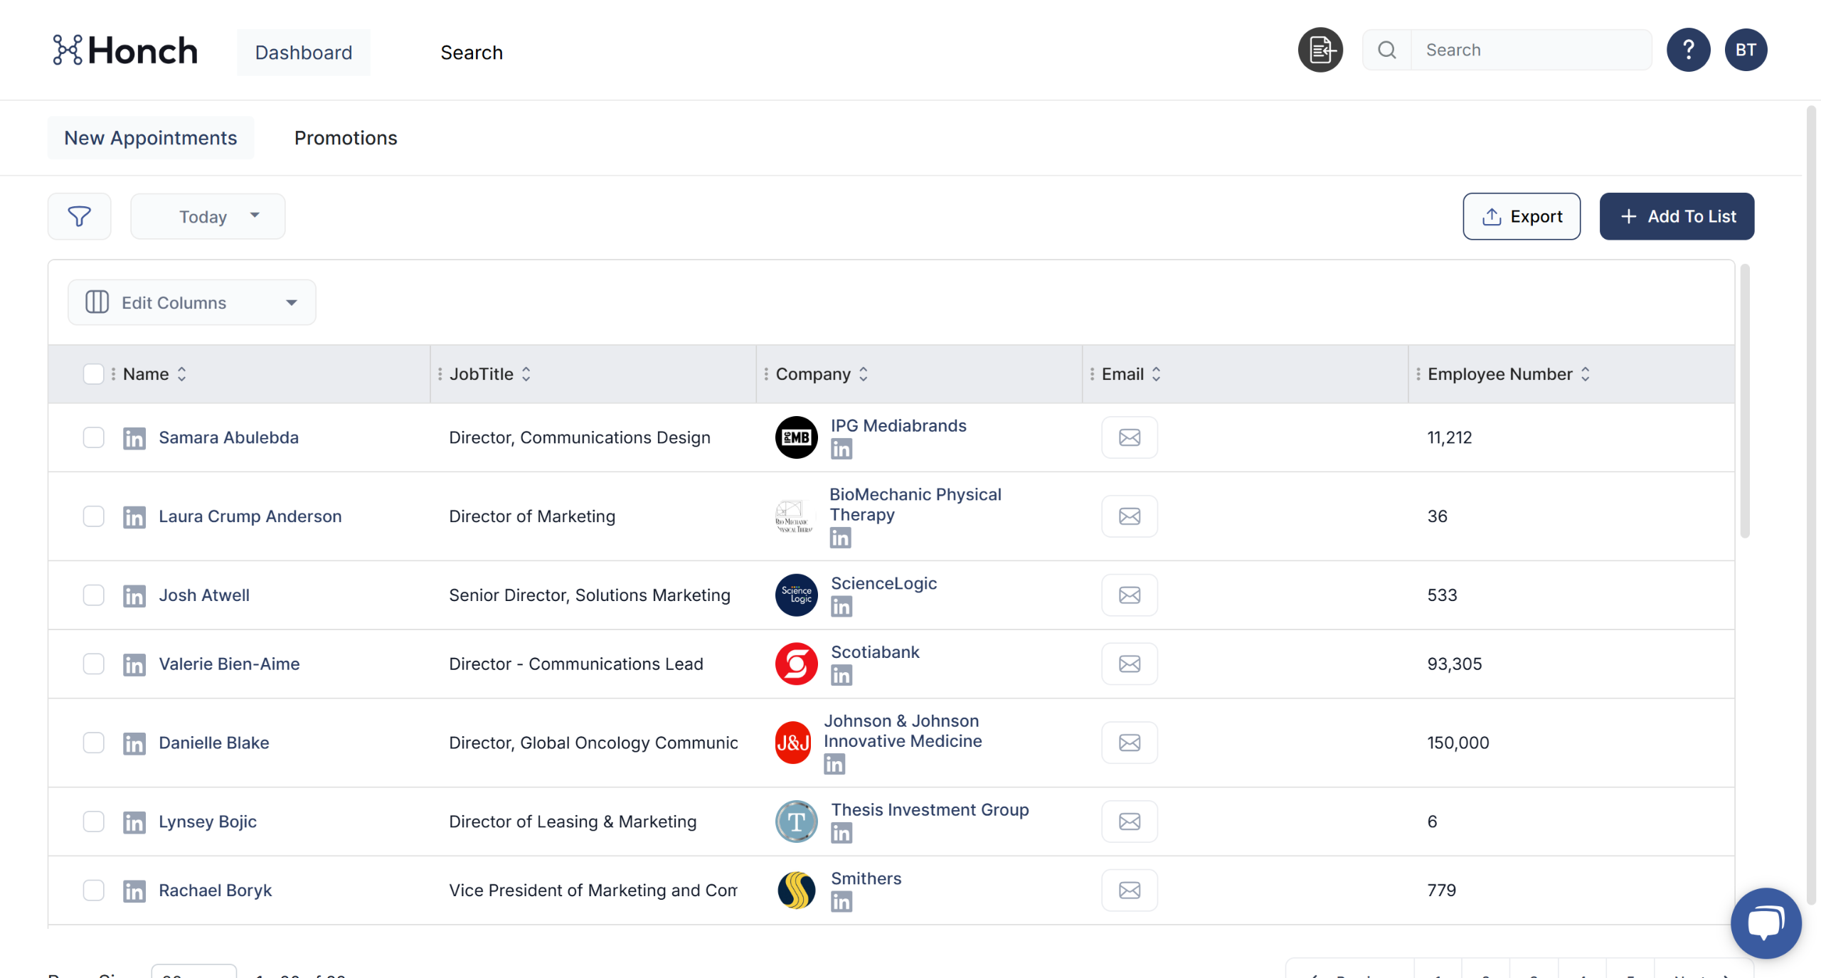Click email icon for Josh Atwell

coord(1129,595)
